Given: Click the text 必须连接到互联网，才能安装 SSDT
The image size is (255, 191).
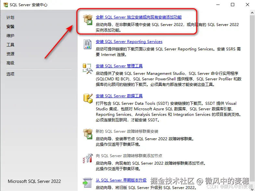Looking at the screenshot, I should (128, 120).
